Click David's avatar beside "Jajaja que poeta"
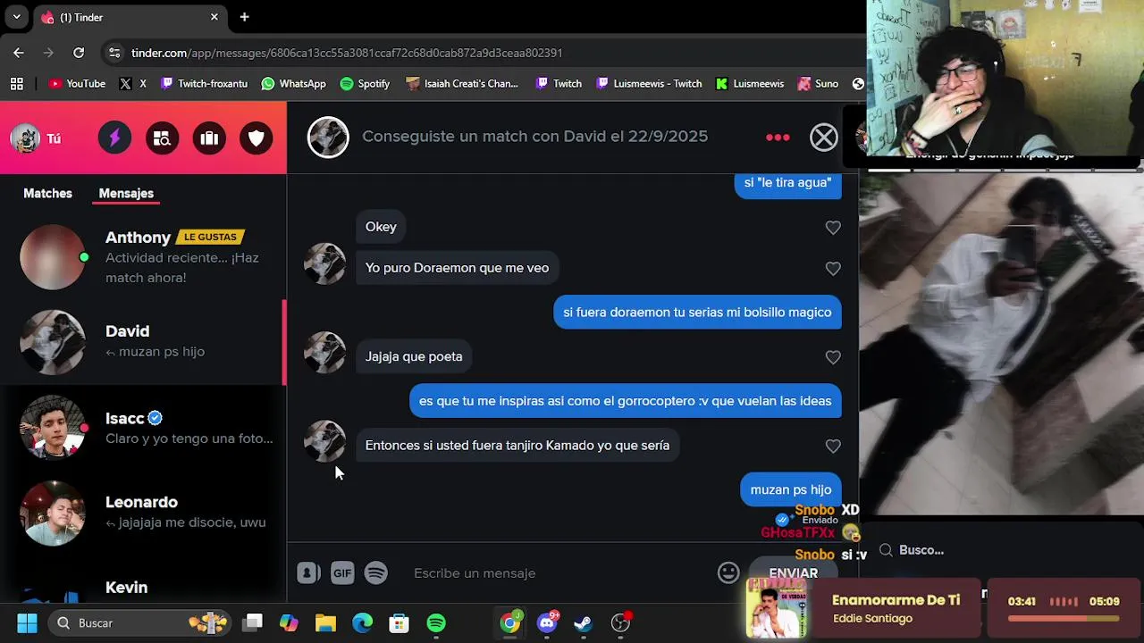This screenshot has height=643, width=1144. pyautogui.click(x=324, y=352)
